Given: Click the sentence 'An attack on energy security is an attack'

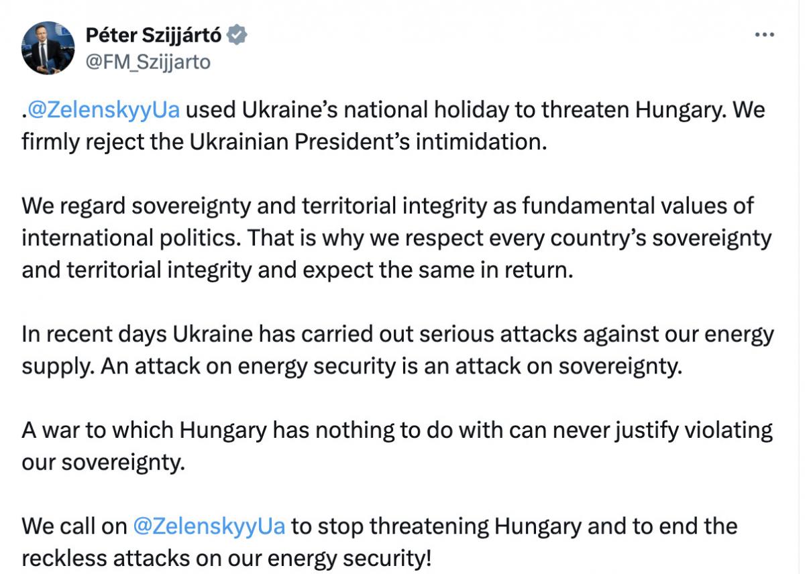Looking at the screenshot, I should tap(390, 366).
